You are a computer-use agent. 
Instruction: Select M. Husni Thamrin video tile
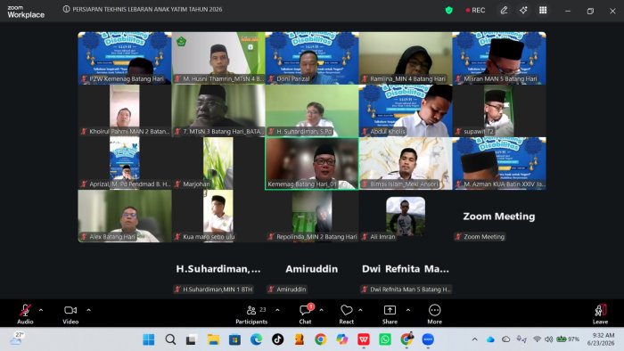218,58
